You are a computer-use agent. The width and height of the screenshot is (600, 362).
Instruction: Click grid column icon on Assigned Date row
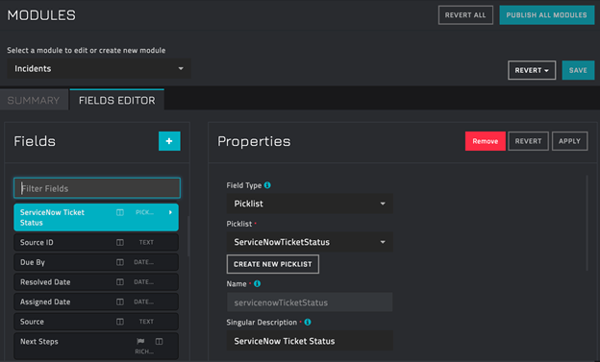pos(120,302)
